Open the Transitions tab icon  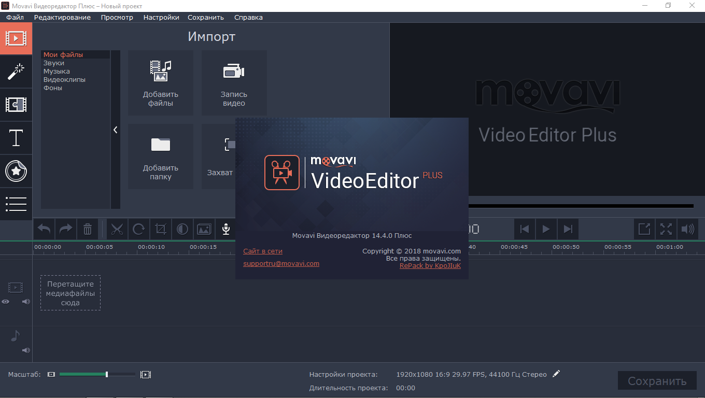tap(16, 105)
